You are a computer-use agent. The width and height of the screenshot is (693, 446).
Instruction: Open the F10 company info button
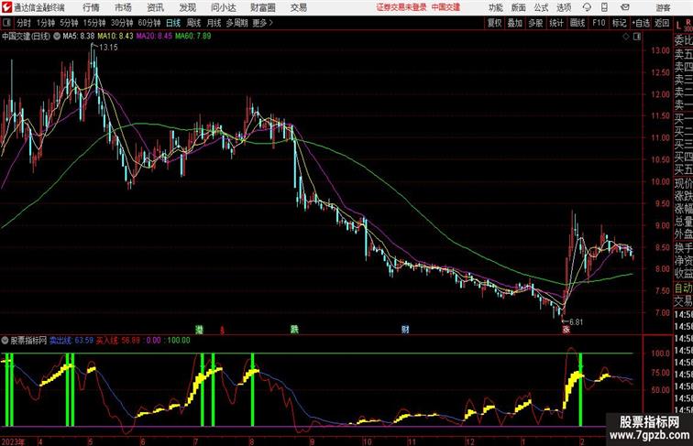click(x=599, y=23)
